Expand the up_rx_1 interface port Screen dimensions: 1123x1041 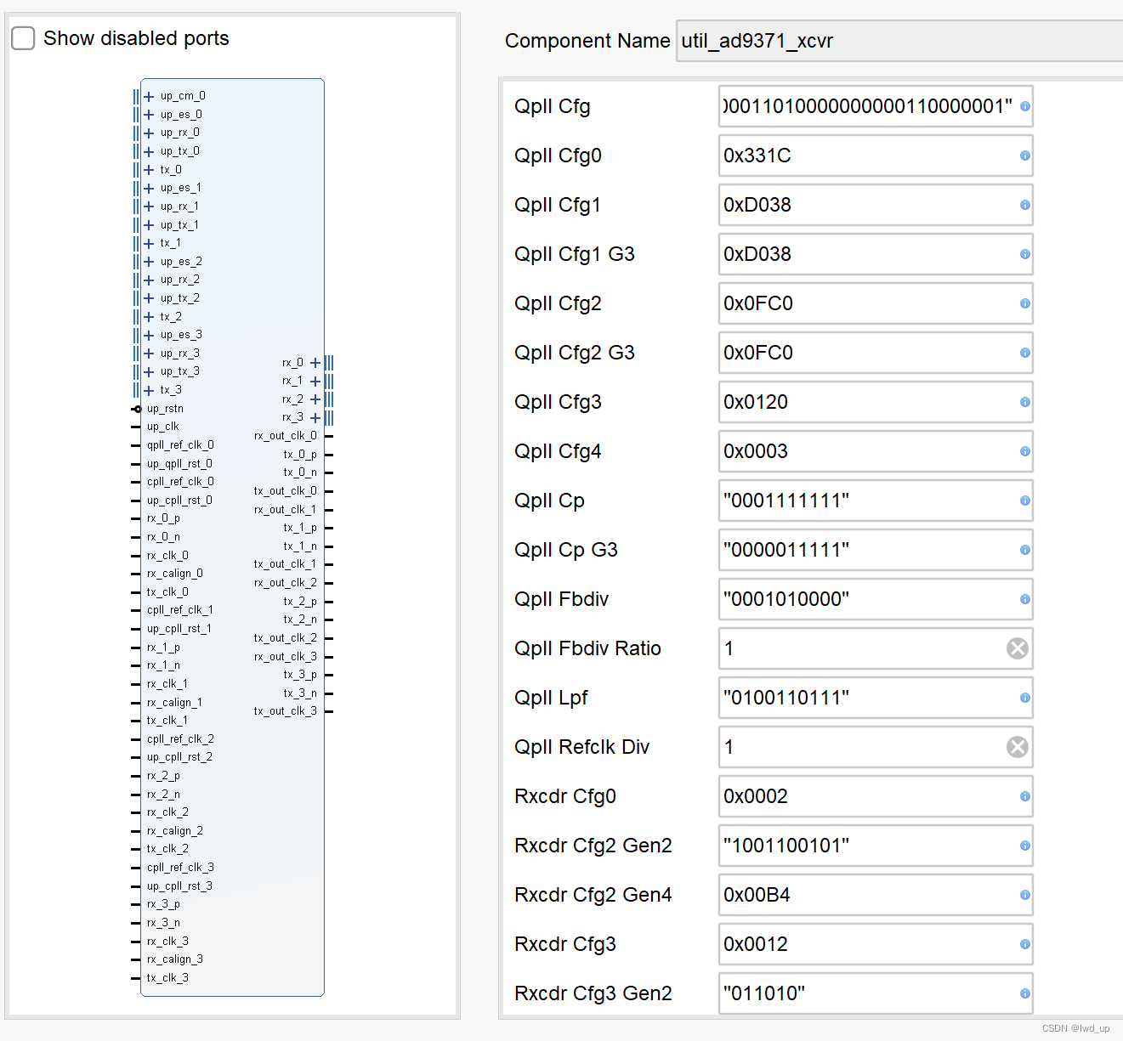coord(149,207)
